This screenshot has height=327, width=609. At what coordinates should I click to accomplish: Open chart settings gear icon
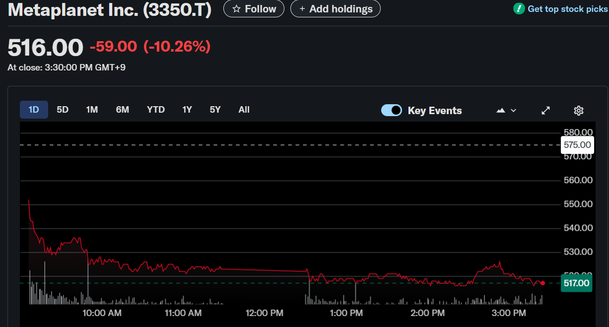(578, 111)
